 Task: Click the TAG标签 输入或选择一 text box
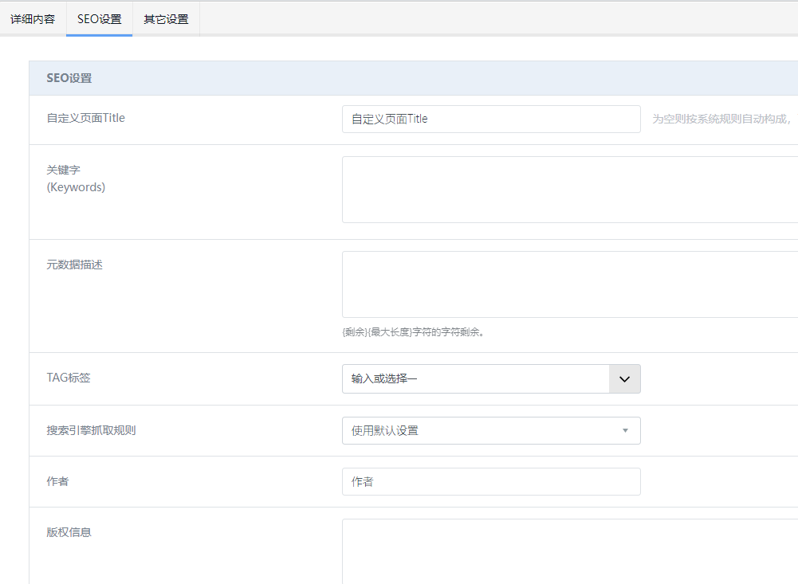click(x=475, y=379)
